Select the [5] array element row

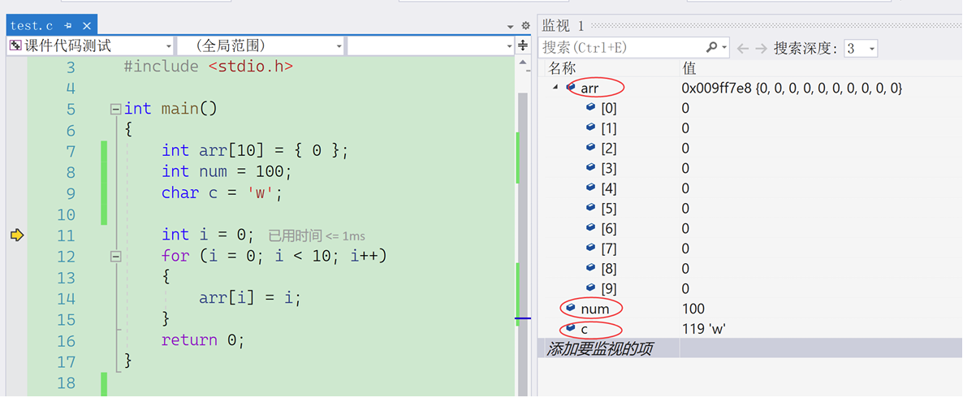click(750, 209)
